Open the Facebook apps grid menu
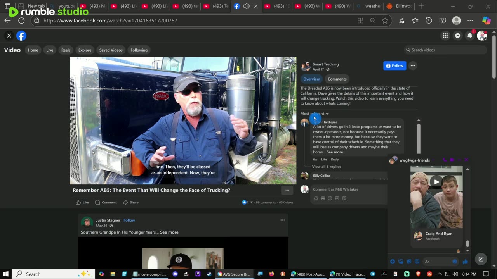 [445, 36]
